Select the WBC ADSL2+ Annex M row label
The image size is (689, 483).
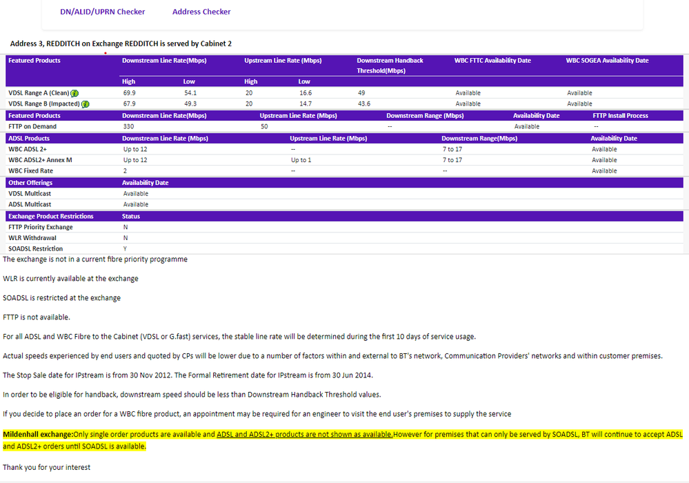click(x=40, y=160)
